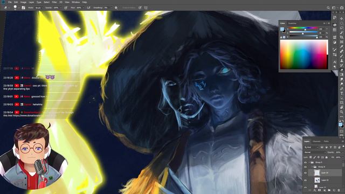345x194 pixels.
Task: Select the Horizontal Type tool
Action: [341, 93]
